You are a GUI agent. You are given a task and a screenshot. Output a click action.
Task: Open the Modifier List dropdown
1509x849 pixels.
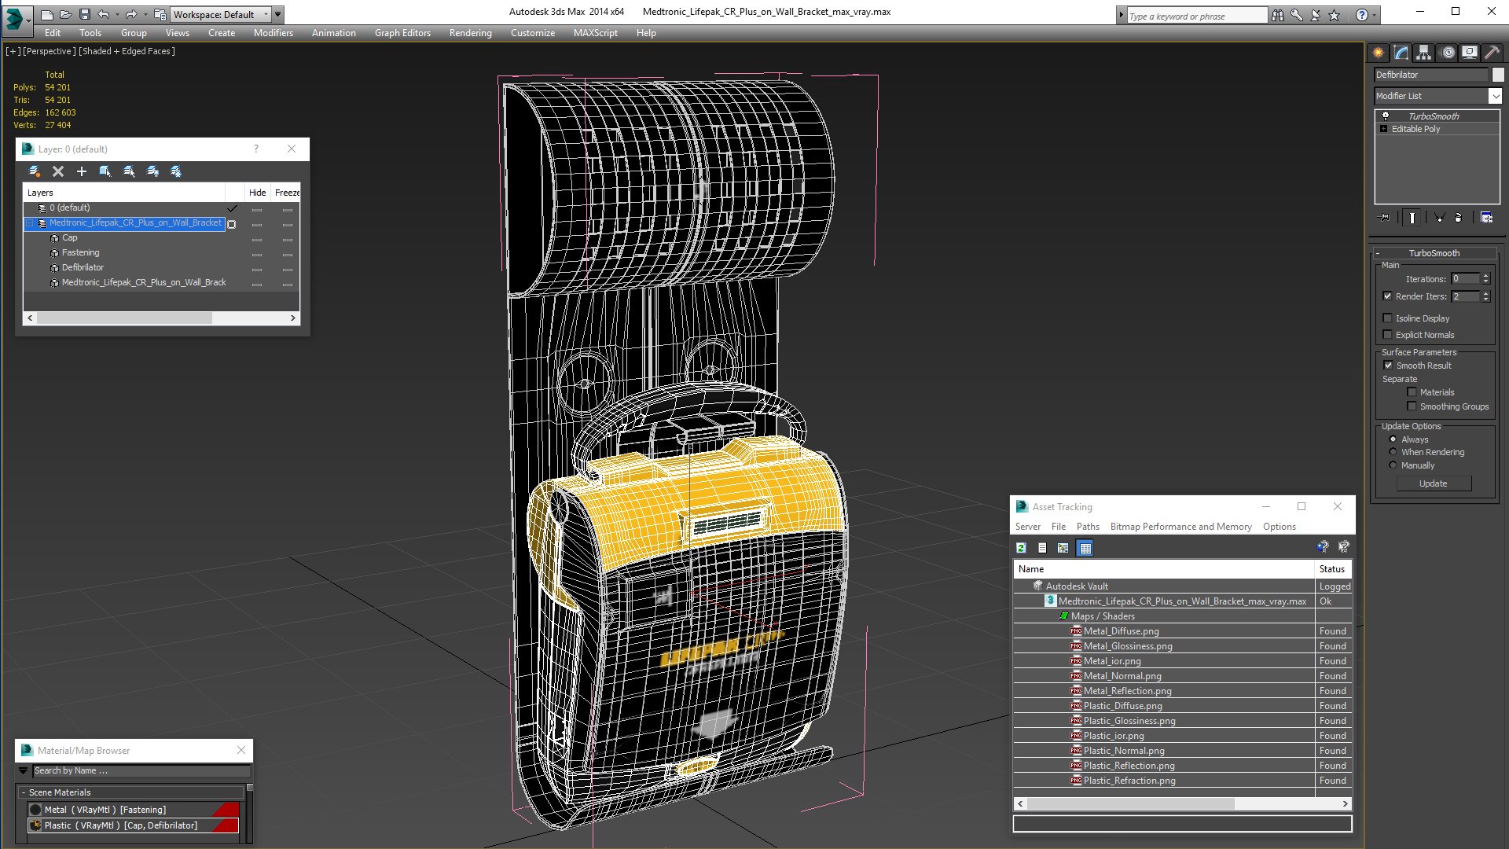pos(1495,96)
